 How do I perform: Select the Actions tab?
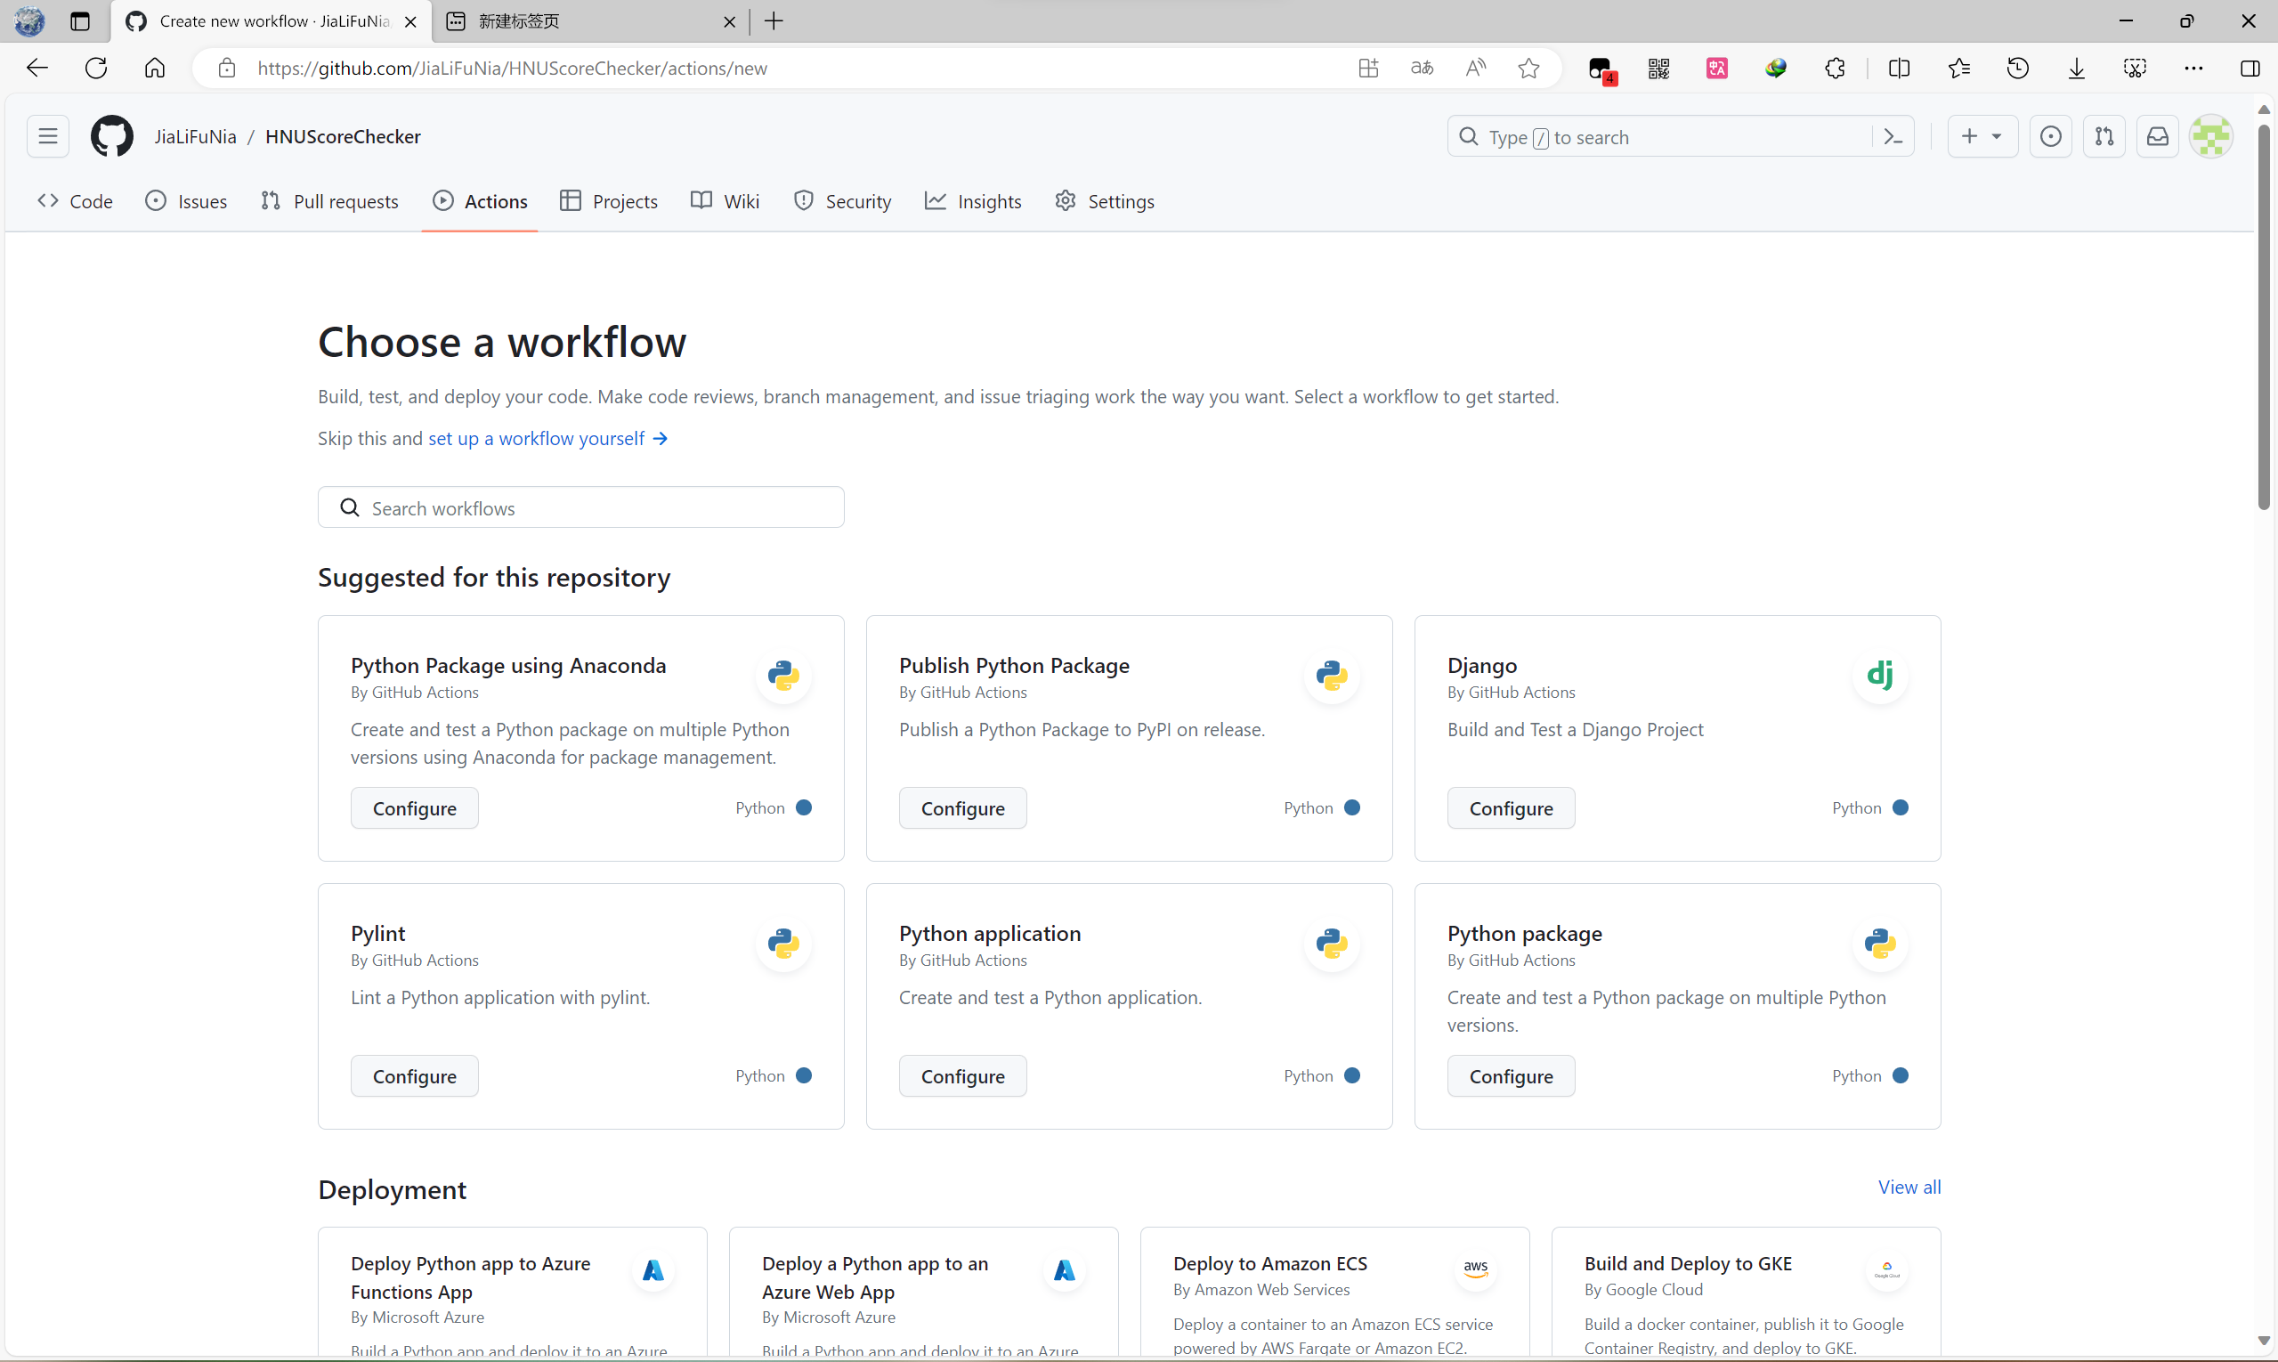pos(480,201)
